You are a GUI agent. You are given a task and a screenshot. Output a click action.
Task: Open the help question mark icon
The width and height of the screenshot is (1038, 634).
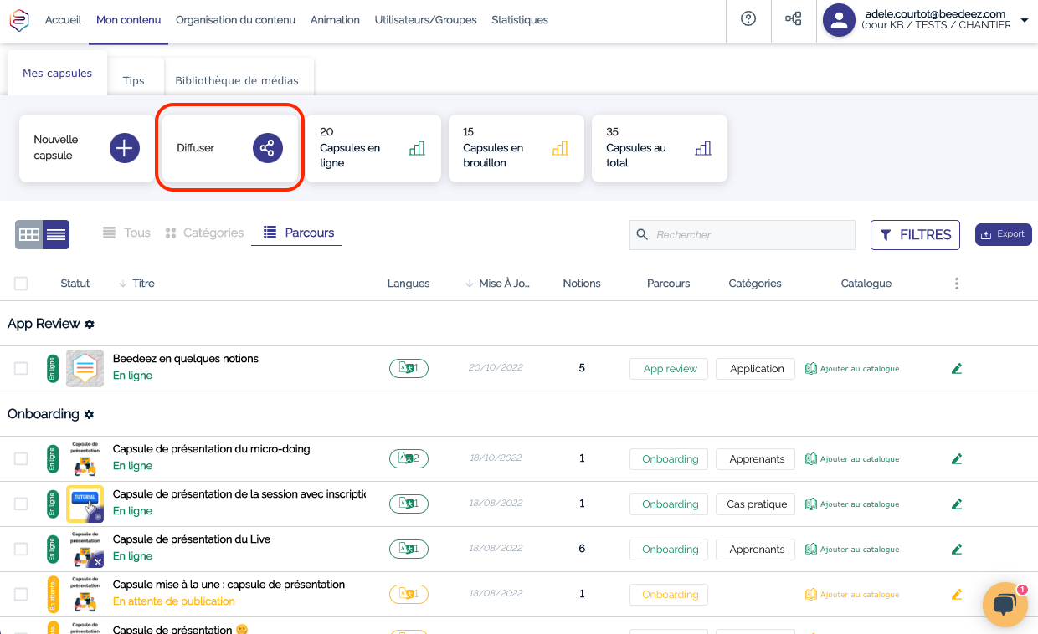coord(748,19)
